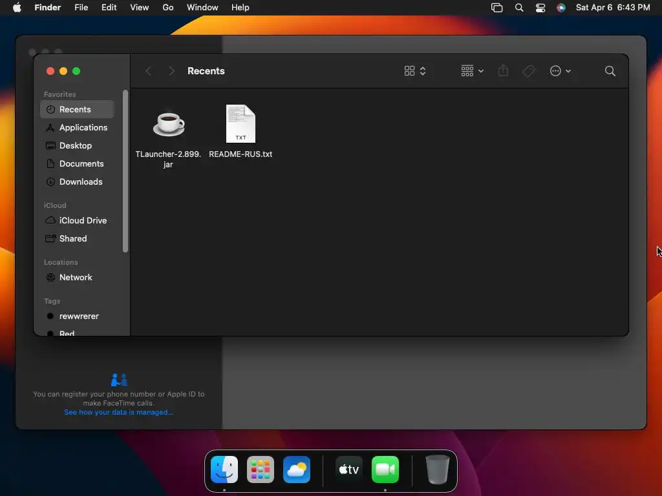
Task: Switch view with icon grid button
Action: 415,71
